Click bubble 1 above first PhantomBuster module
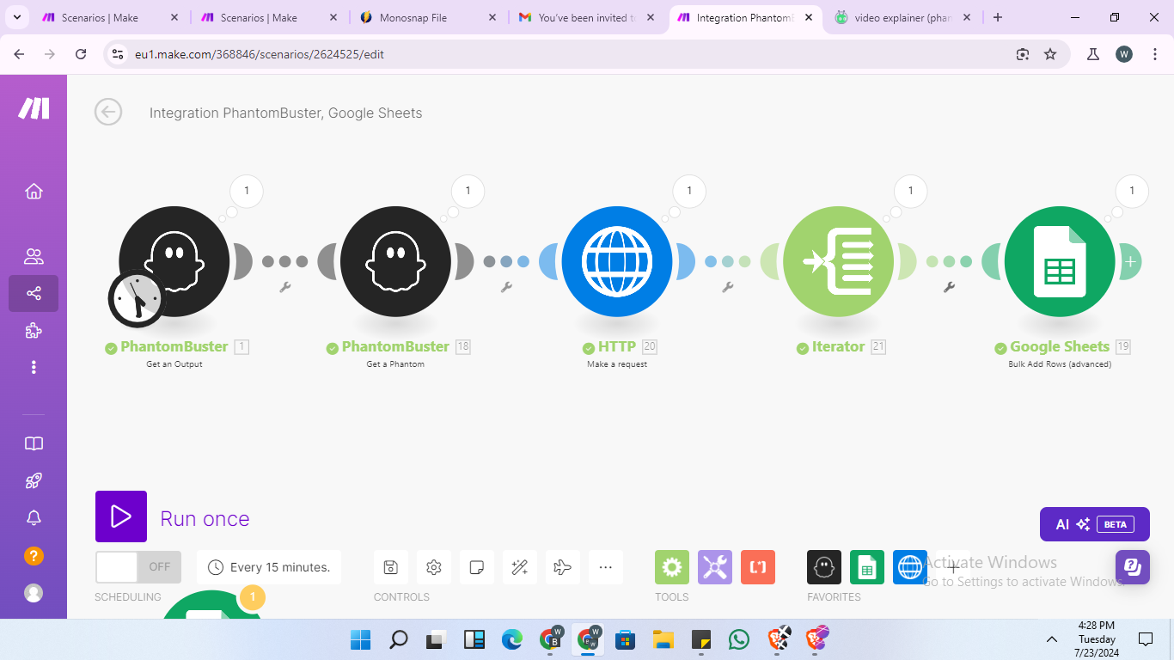Viewport: 1174px width, 660px height. (x=247, y=191)
